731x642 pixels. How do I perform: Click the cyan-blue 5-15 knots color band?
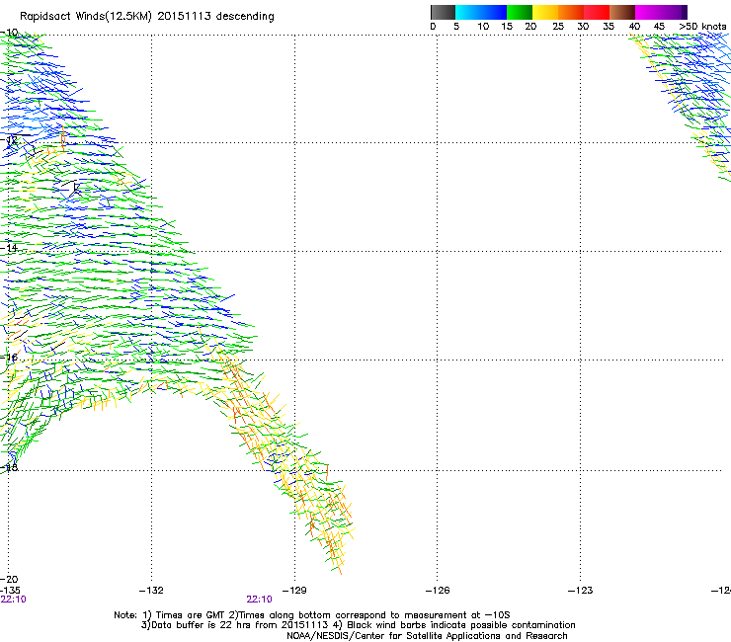481,12
